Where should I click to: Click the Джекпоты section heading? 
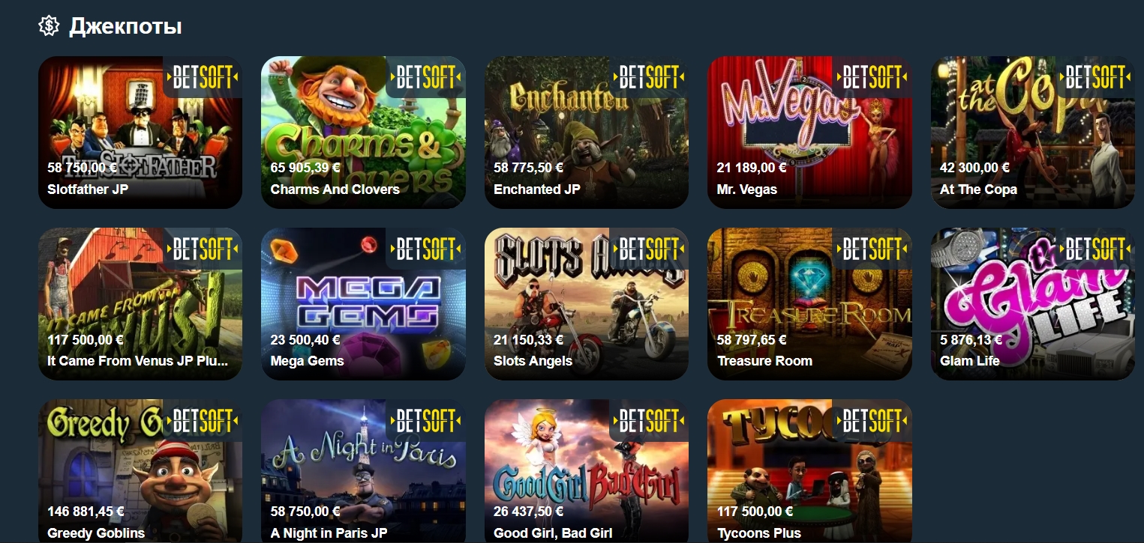(125, 27)
